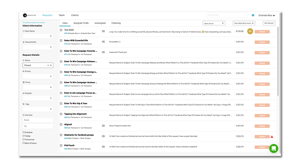Open the Enter To Win-Dip A Toes request

76,104
